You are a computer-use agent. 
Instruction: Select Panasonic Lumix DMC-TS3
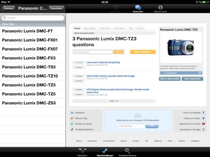point(33,67)
